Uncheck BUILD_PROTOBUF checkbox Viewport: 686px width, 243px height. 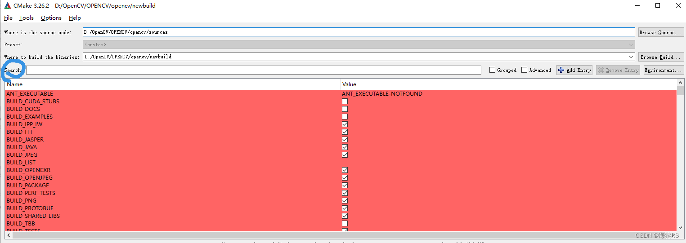tap(345, 208)
